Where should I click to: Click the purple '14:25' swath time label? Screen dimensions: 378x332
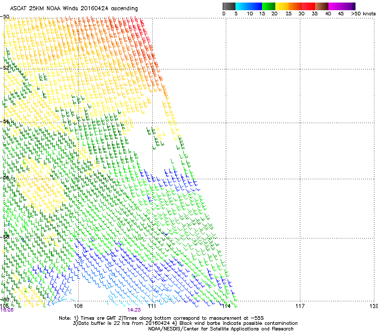pos(134,310)
